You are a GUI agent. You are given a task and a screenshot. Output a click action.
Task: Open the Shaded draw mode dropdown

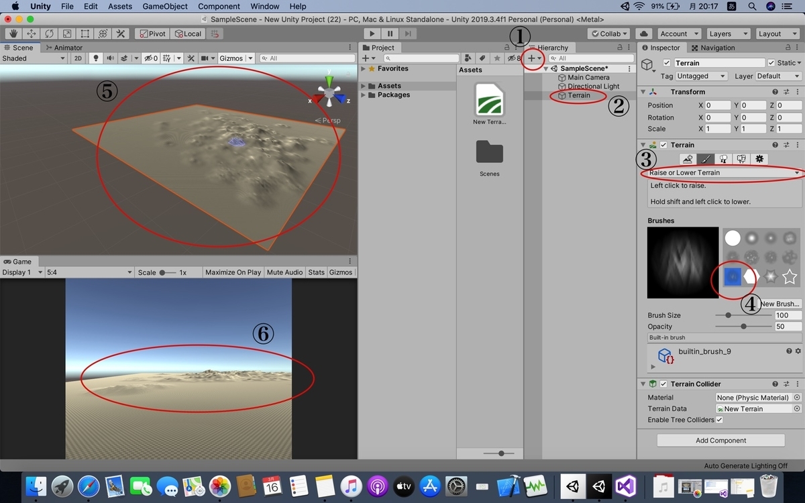point(34,58)
